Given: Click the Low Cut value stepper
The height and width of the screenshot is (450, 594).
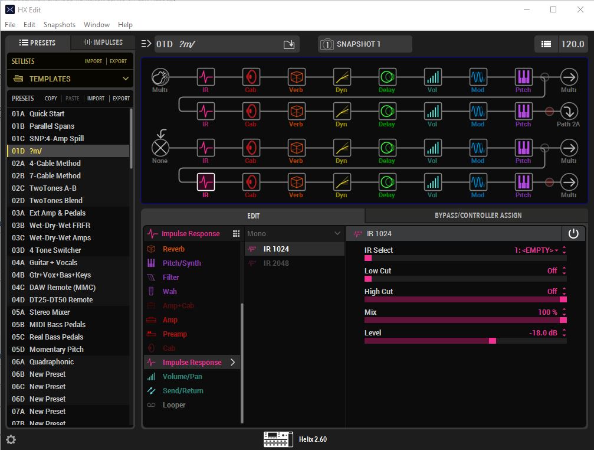Looking at the screenshot, I should pos(564,270).
